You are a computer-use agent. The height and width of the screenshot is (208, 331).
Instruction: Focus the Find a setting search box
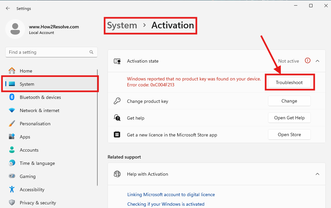[51, 52]
